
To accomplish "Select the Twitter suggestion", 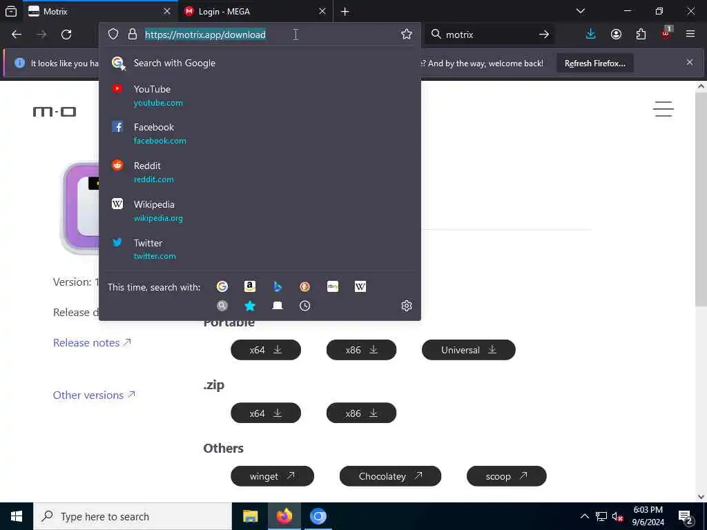I will [260, 249].
